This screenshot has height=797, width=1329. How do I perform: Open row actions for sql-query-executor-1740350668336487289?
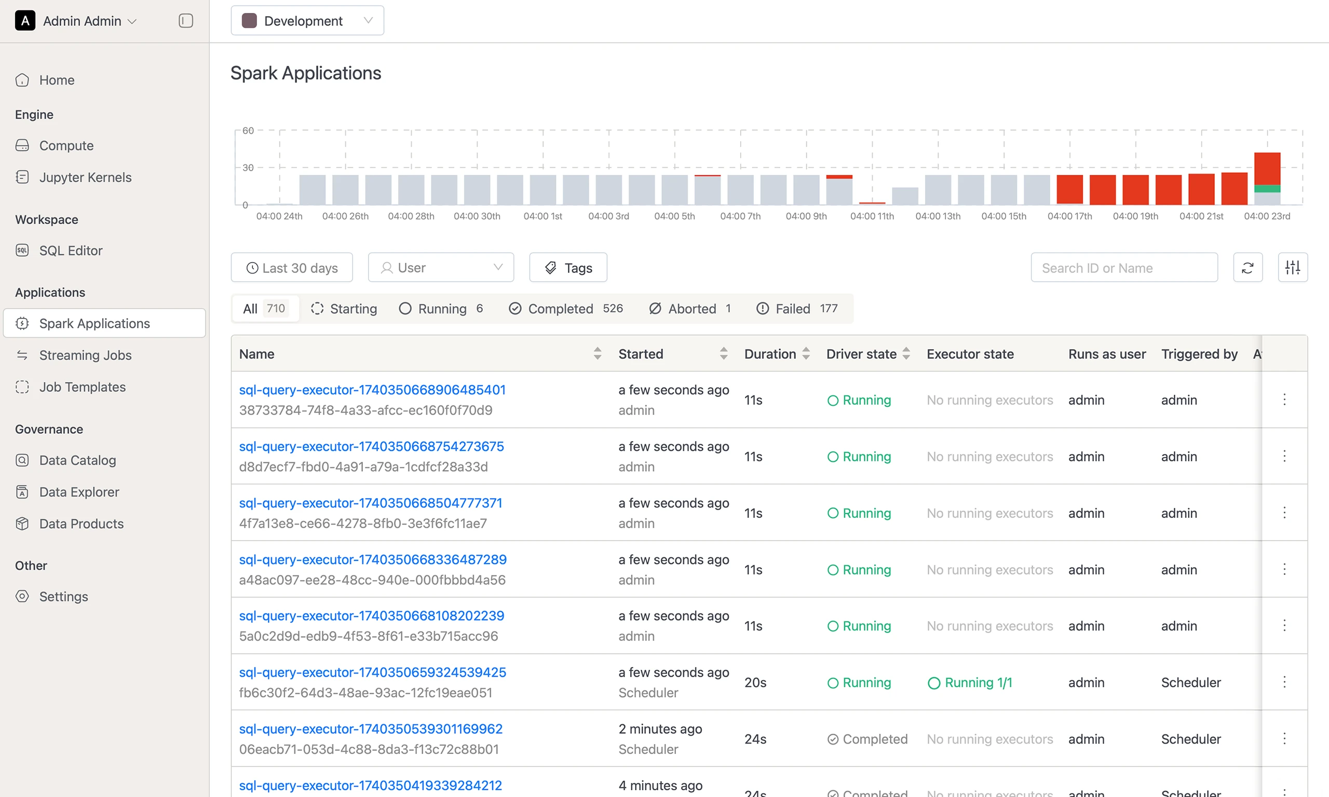click(1284, 569)
